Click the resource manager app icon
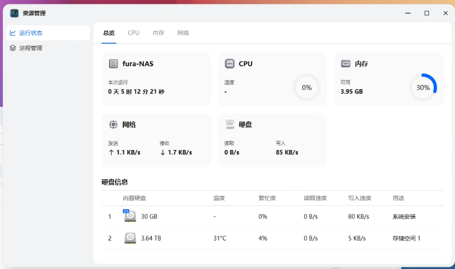Image resolution: width=455 pixels, height=269 pixels. tap(14, 13)
